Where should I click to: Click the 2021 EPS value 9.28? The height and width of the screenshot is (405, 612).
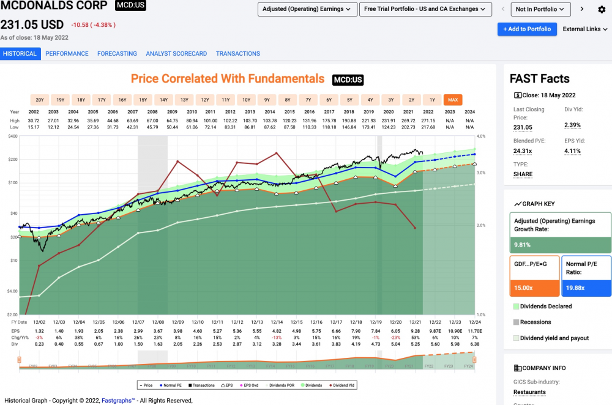click(416, 331)
